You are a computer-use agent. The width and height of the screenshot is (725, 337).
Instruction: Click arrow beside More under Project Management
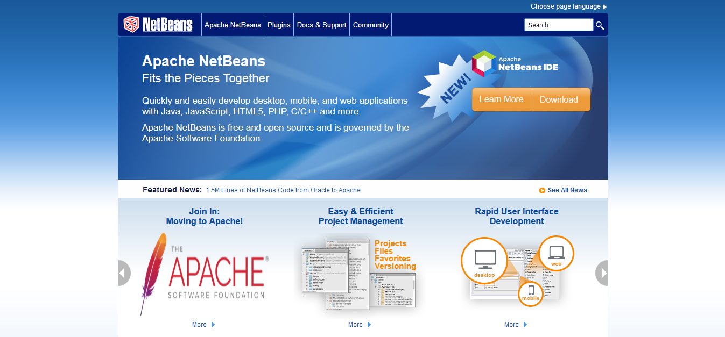(x=369, y=325)
